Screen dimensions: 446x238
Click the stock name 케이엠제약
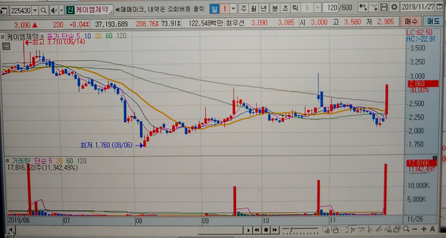pos(92,10)
